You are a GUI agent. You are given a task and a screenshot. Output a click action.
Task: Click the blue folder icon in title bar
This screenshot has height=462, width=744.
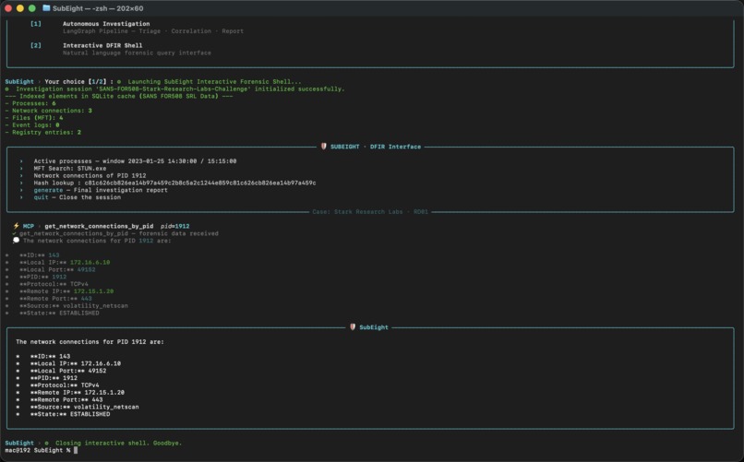click(46, 8)
